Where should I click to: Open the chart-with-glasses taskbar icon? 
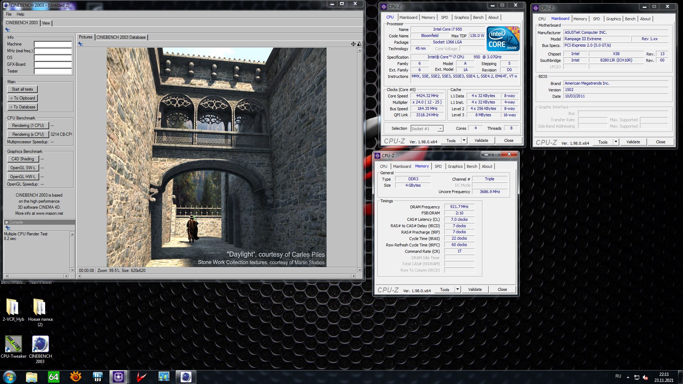(164, 377)
